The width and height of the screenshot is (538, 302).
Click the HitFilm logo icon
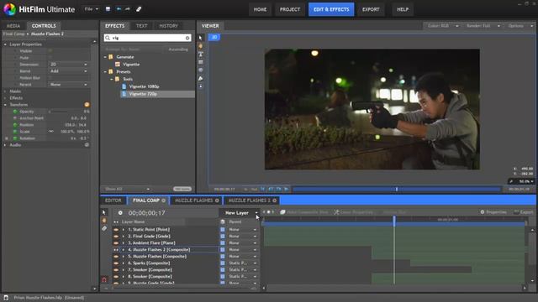[x=9, y=9]
